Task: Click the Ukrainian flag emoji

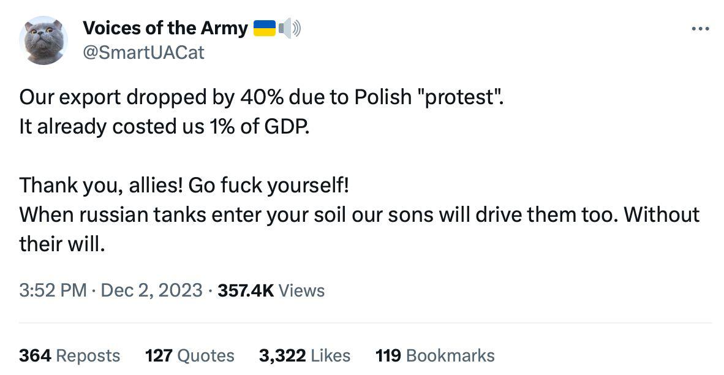Action: coord(265,29)
